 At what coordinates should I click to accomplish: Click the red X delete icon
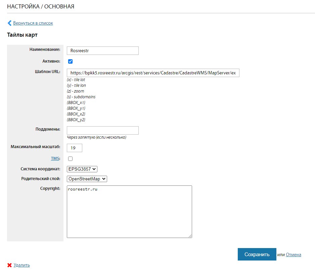point(9,265)
